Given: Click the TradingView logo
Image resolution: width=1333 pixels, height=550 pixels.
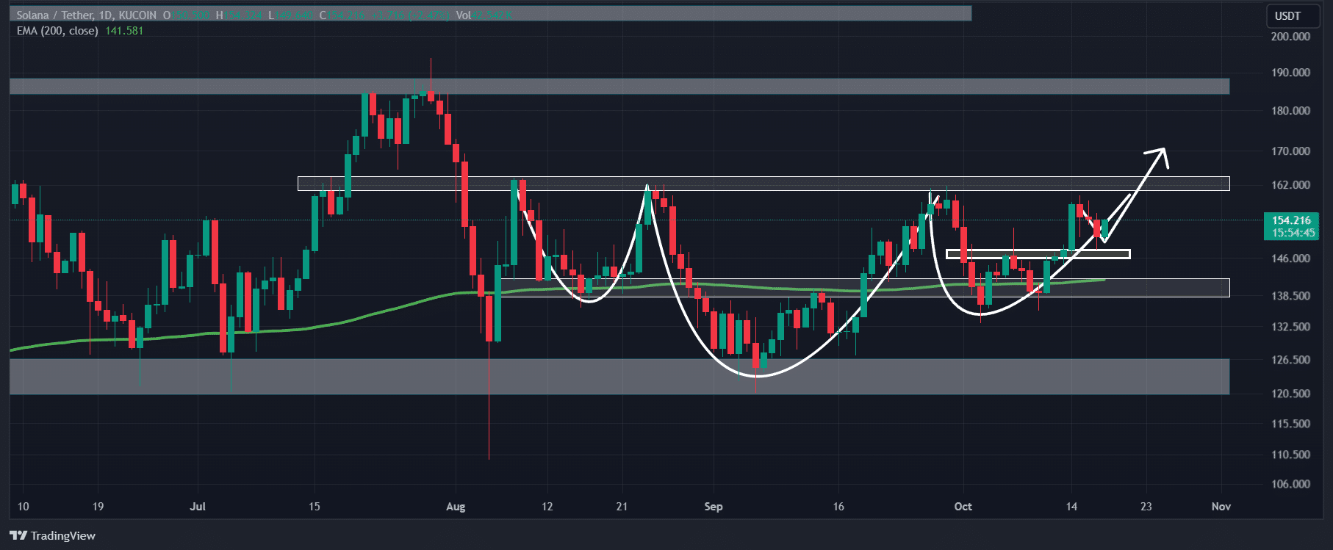Looking at the screenshot, I should 53,535.
